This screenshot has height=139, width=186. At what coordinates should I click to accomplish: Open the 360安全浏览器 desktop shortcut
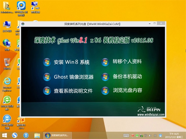click(7, 101)
